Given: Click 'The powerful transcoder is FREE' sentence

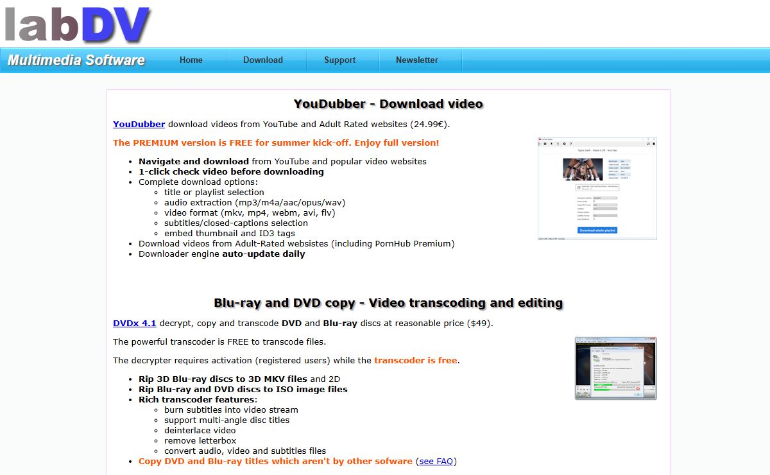Looking at the screenshot, I should point(219,341).
